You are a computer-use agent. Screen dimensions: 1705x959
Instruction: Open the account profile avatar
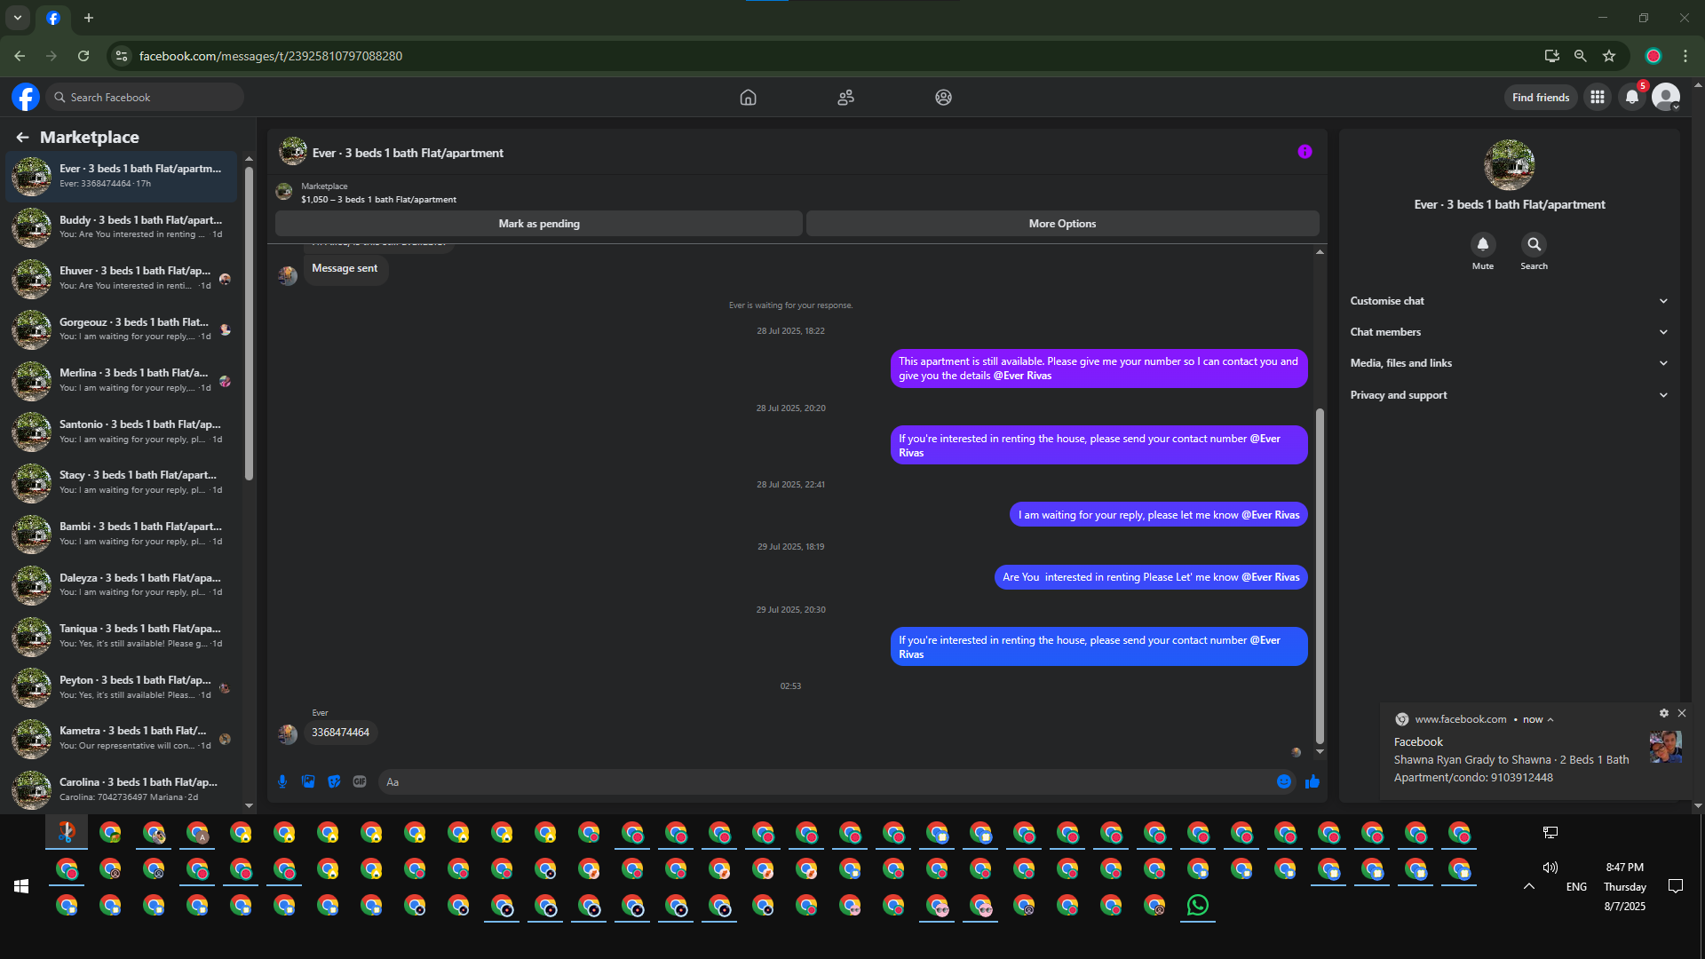(x=1666, y=97)
